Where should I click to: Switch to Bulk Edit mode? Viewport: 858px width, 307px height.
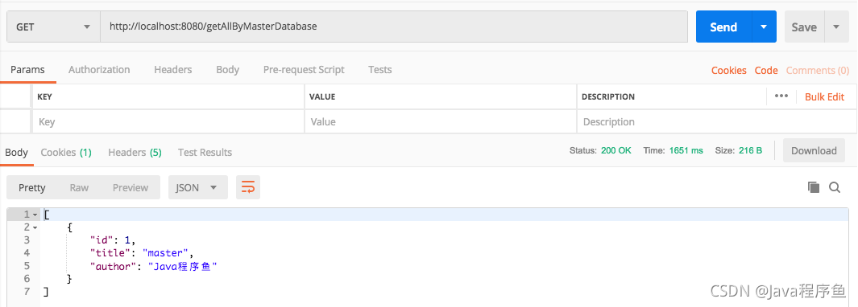click(825, 96)
